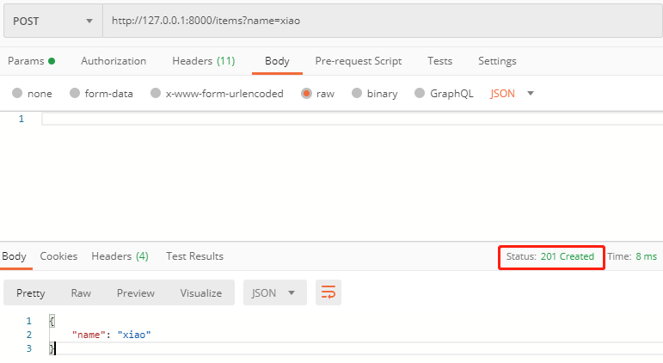The height and width of the screenshot is (363, 663).
Task: Open Pre-request Script tab
Action: [x=359, y=61]
